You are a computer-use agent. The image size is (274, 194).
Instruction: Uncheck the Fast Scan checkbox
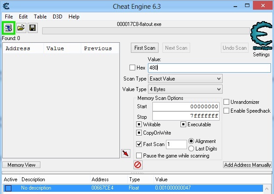coord(139,144)
